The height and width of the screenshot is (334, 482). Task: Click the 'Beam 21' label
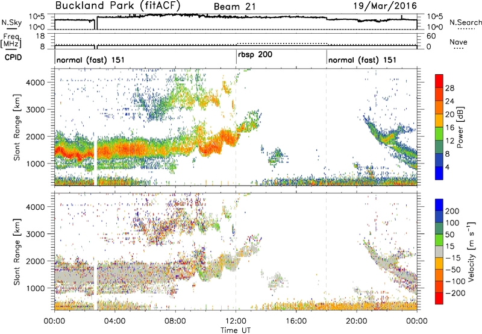point(234,7)
